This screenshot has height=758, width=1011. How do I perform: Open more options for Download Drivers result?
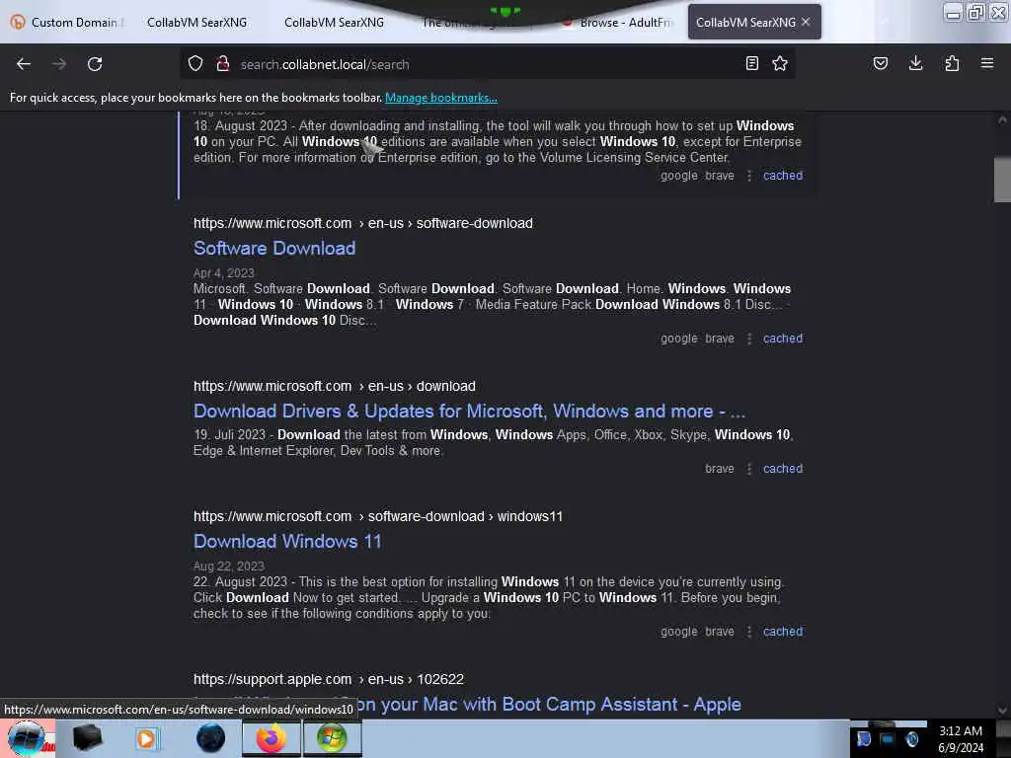coord(749,469)
